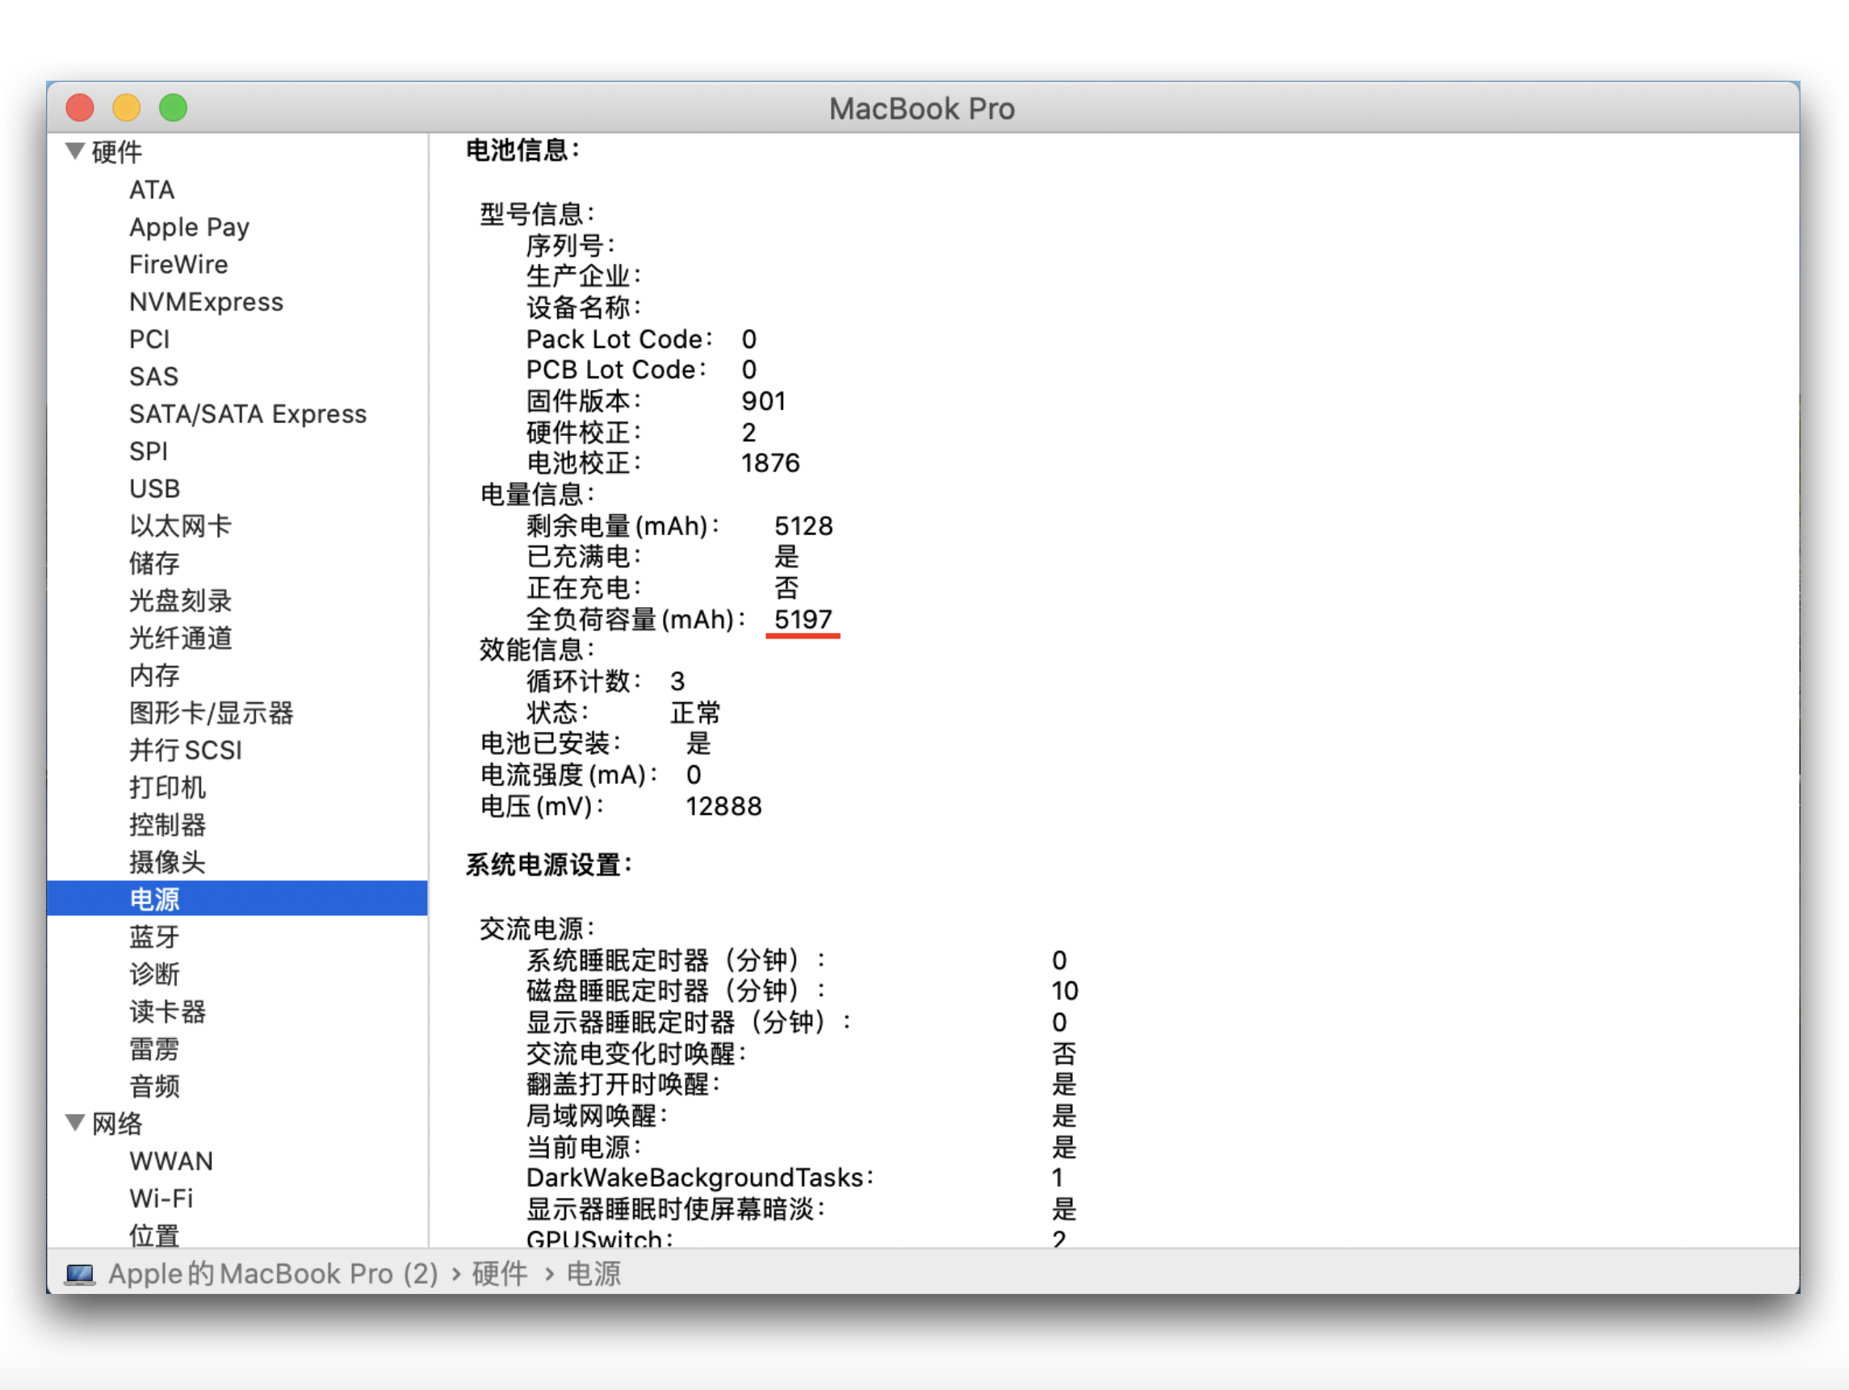Collapse the 网络 disclosure triangle

coord(75,1123)
